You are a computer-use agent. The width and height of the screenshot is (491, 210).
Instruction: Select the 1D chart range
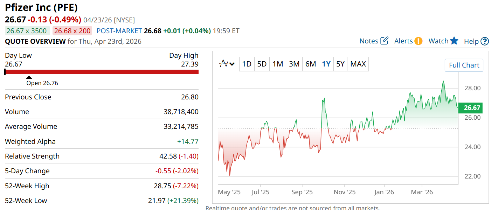[x=247, y=64]
